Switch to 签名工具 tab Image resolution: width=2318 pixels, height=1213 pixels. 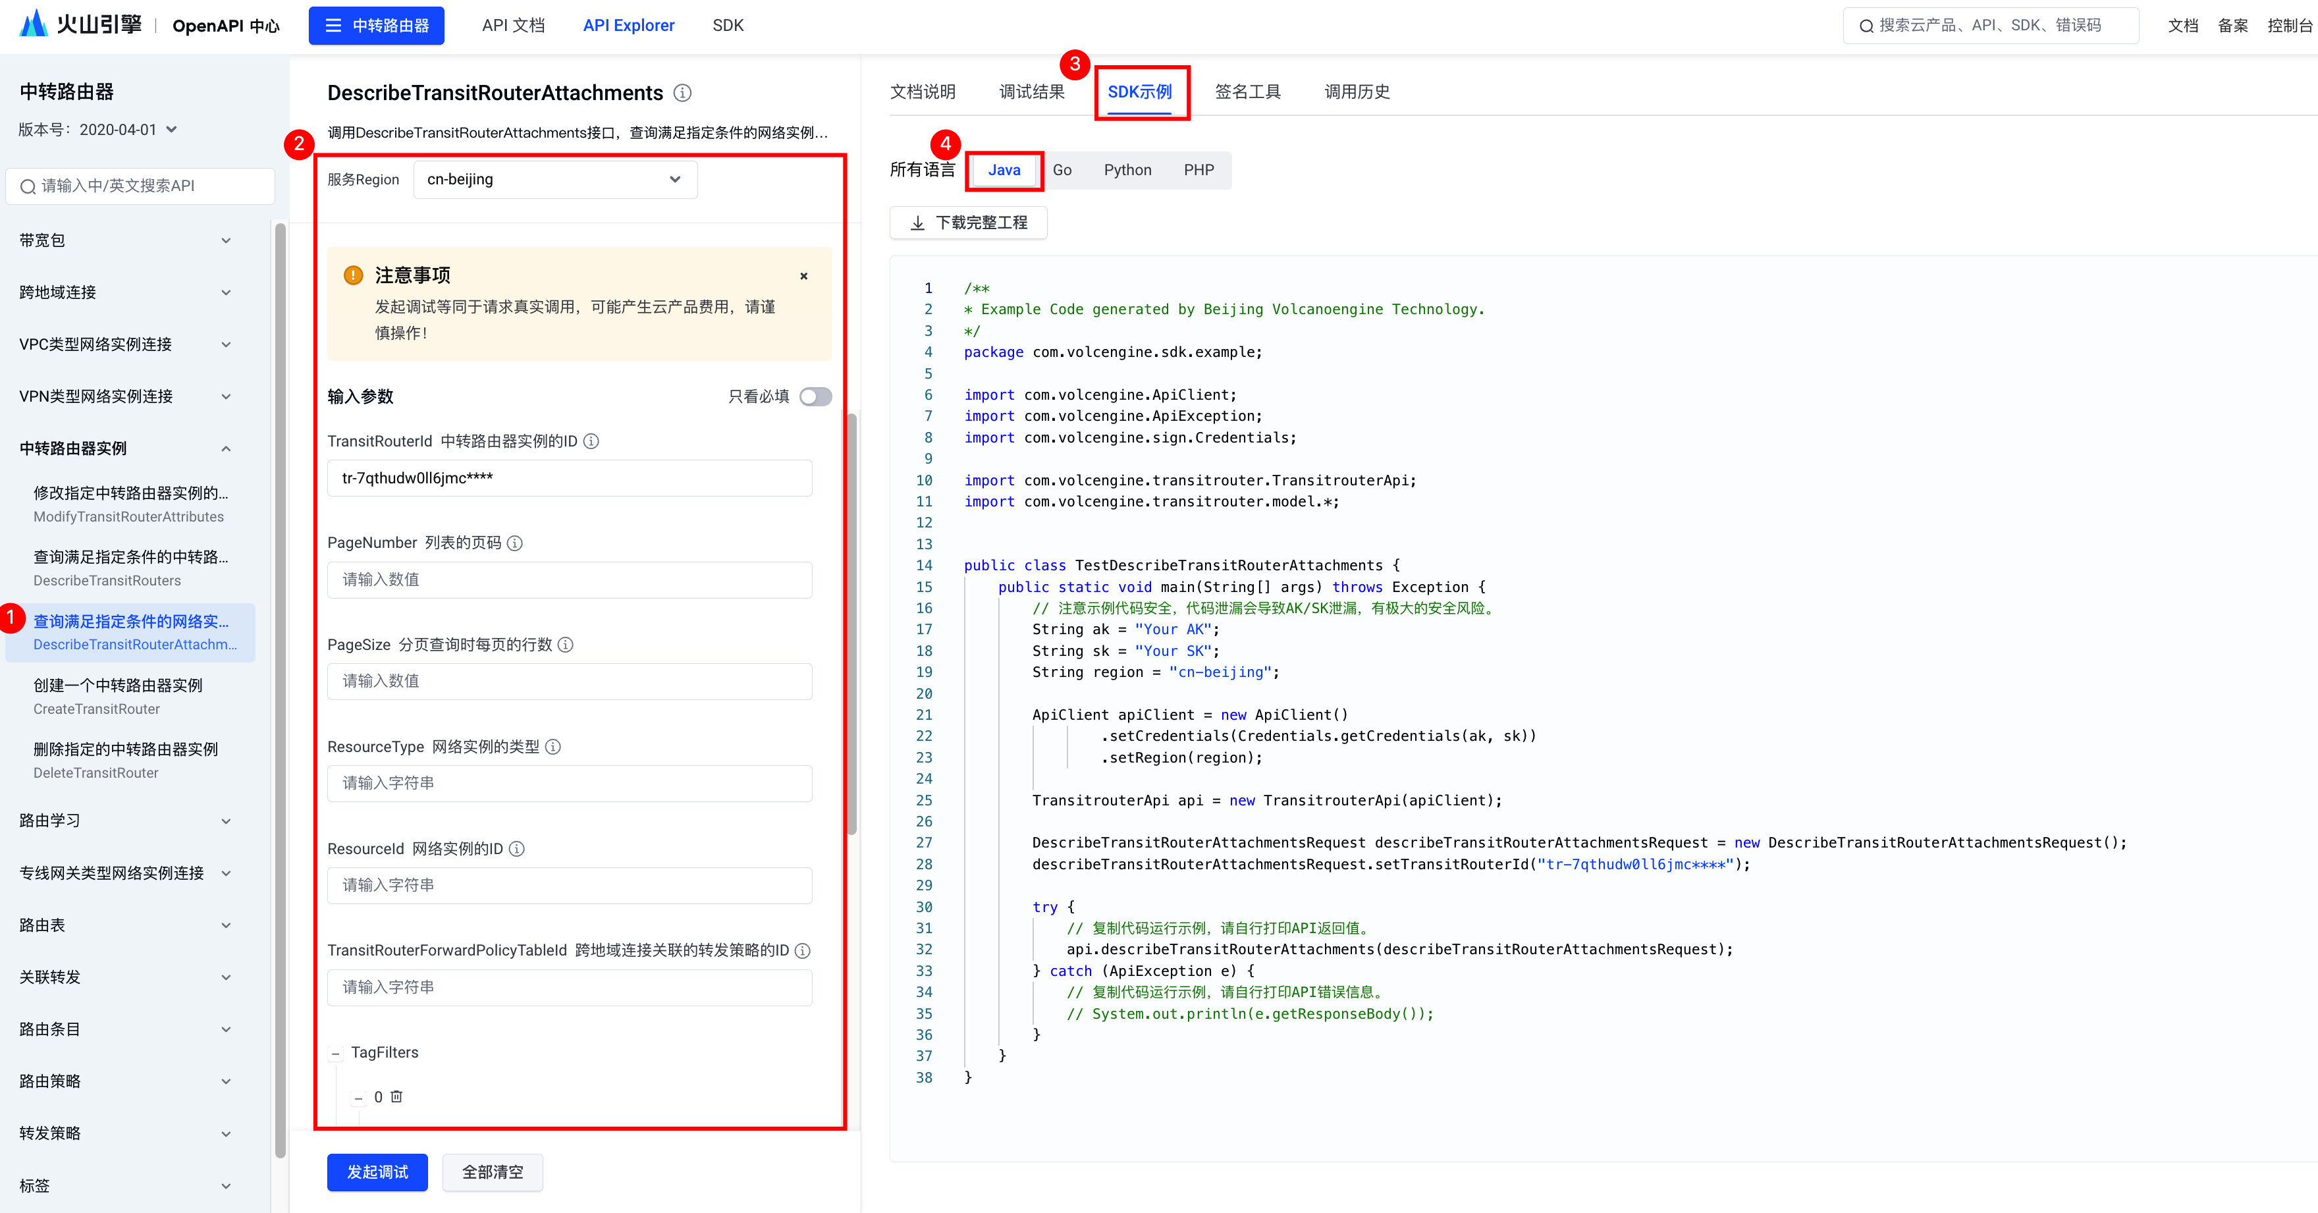pyautogui.click(x=1247, y=92)
